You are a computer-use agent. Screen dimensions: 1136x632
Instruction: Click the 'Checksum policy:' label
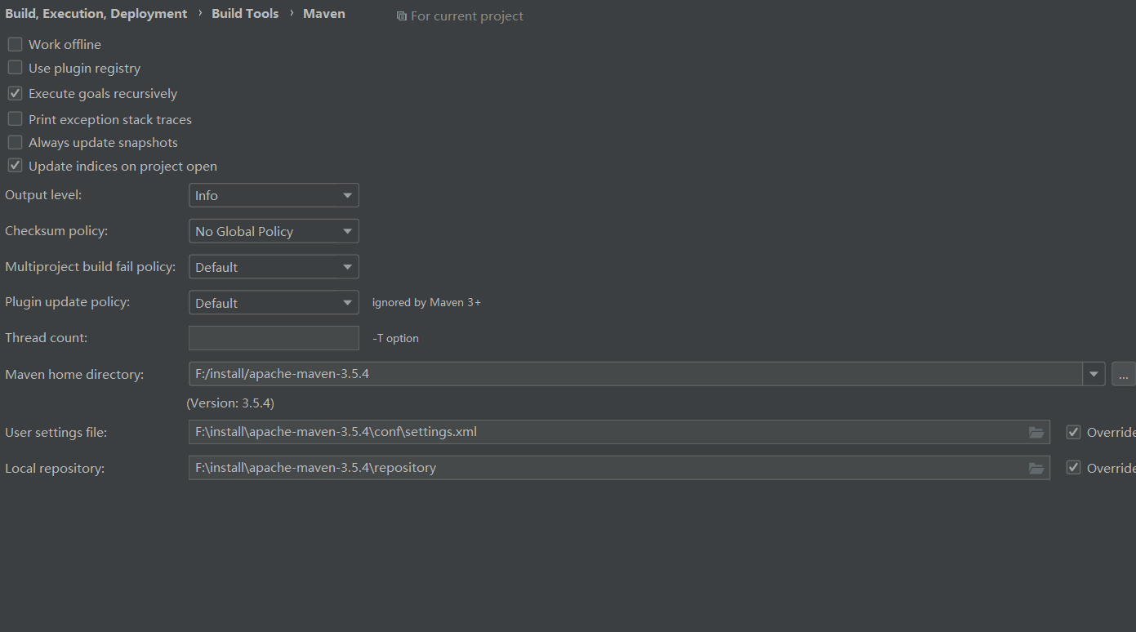[56, 231]
